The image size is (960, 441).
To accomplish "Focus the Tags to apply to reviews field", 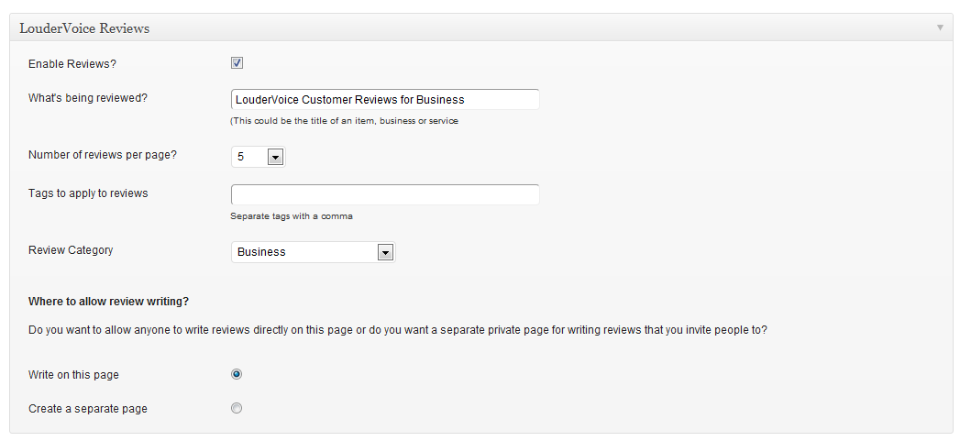I will pyautogui.click(x=385, y=194).
